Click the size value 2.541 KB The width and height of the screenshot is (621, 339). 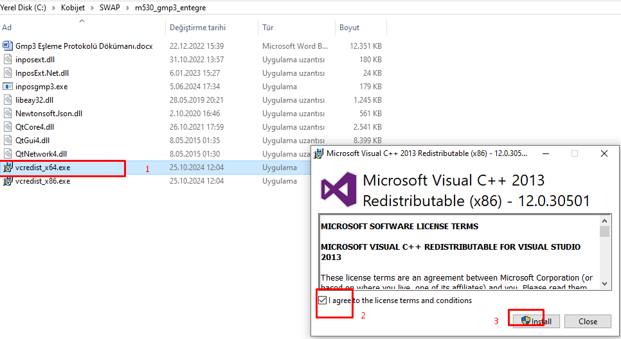click(x=368, y=126)
